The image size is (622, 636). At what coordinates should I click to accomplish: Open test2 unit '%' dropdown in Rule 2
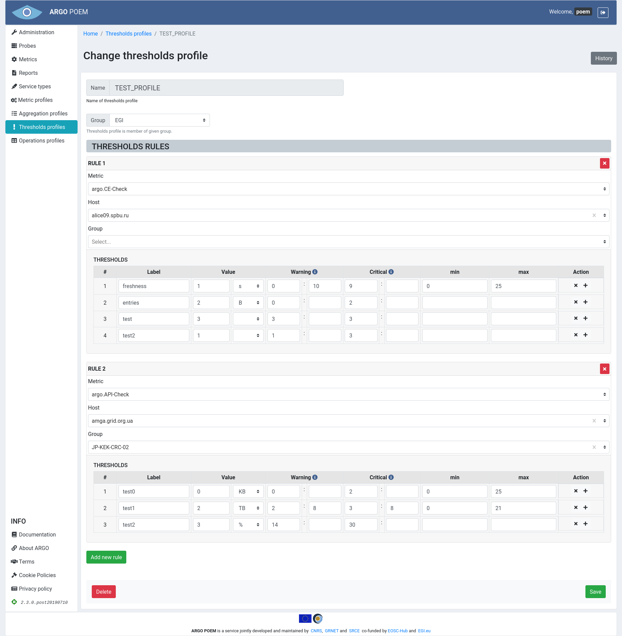(248, 525)
